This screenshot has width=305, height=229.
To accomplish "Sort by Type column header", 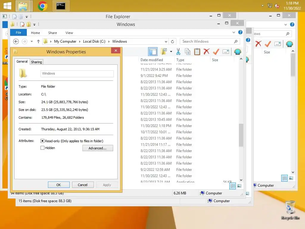I will (x=192, y=60).
